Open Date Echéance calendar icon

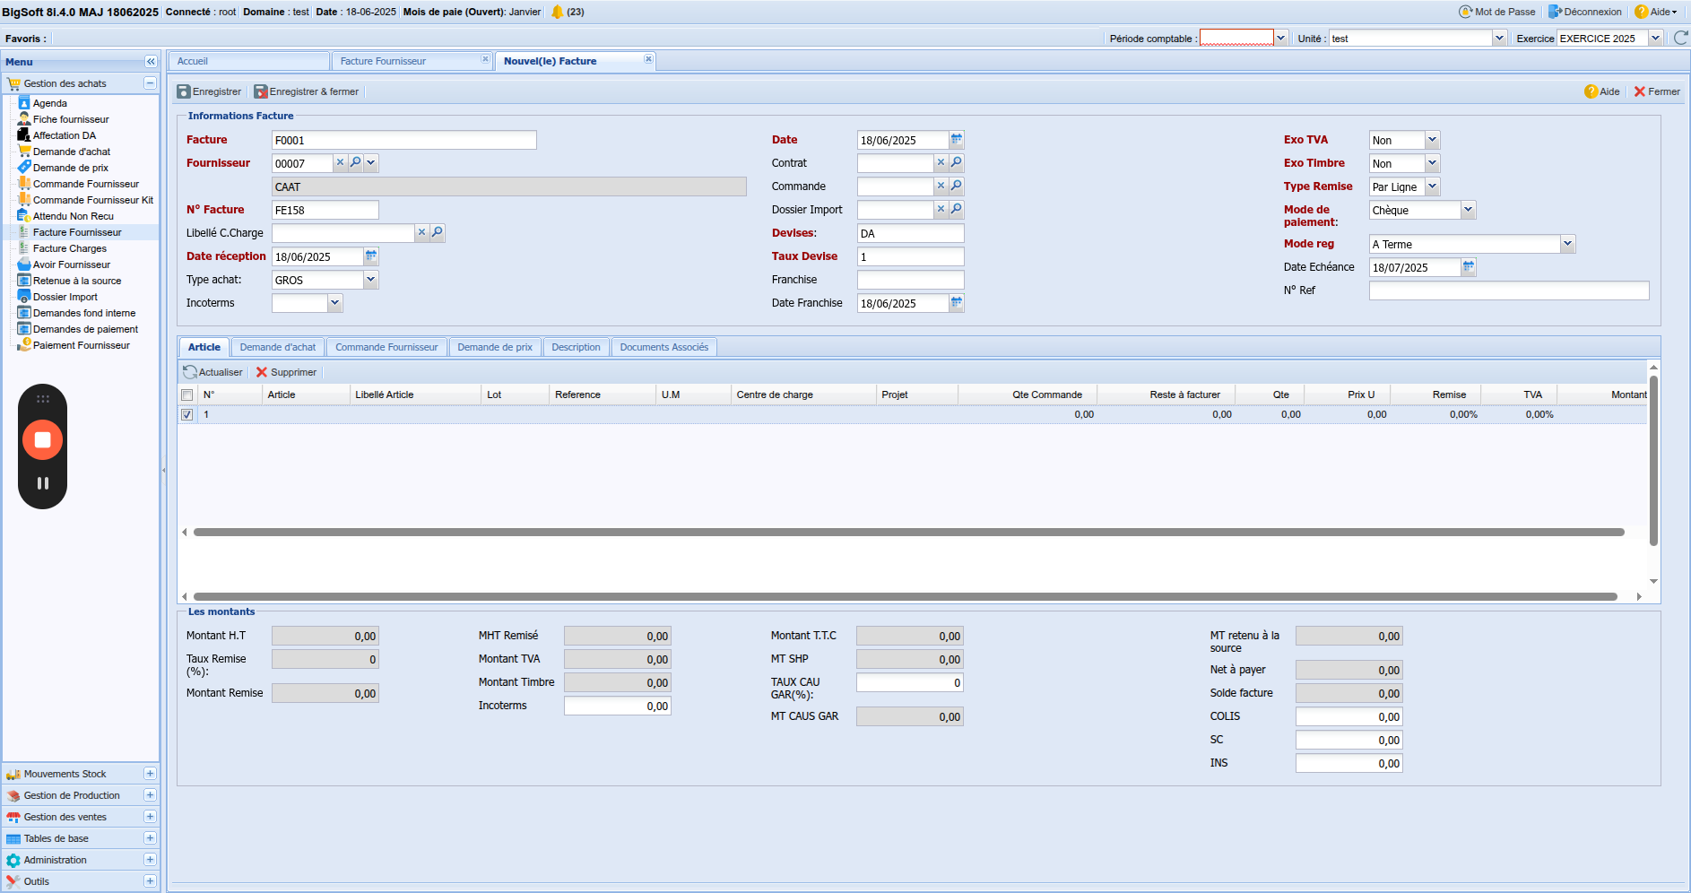[x=1468, y=267]
